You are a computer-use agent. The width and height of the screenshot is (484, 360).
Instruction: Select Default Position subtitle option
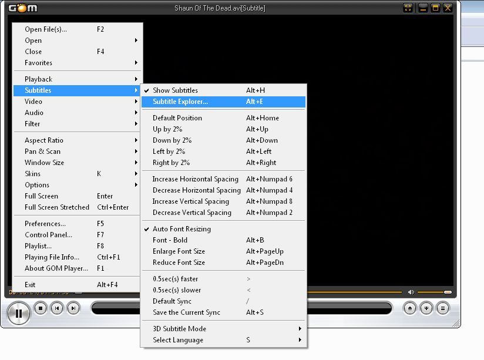223,118
